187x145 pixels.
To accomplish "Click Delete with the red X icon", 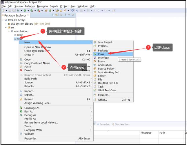I will [56, 70].
